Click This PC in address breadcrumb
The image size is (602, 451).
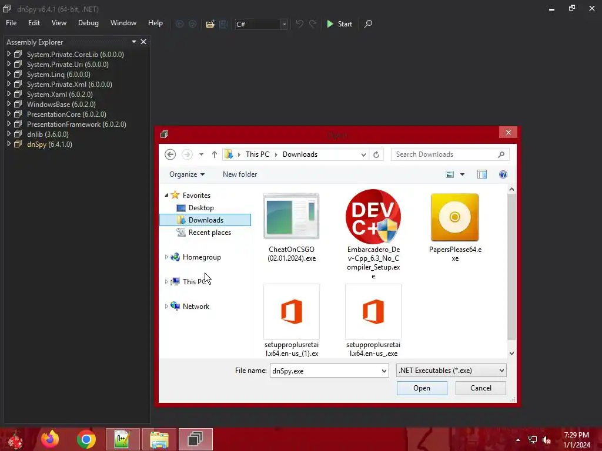tap(257, 154)
